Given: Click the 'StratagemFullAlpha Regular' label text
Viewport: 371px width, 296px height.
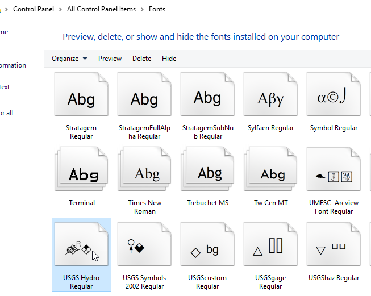Looking at the screenshot, I should 144,132.
